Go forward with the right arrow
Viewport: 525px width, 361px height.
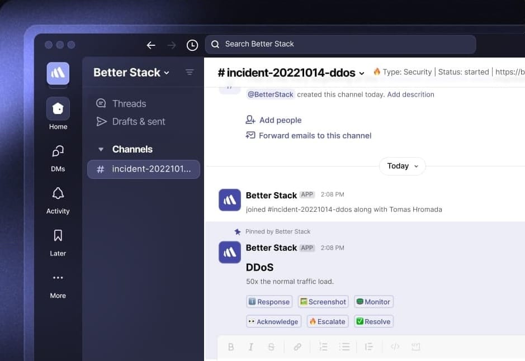(172, 45)
